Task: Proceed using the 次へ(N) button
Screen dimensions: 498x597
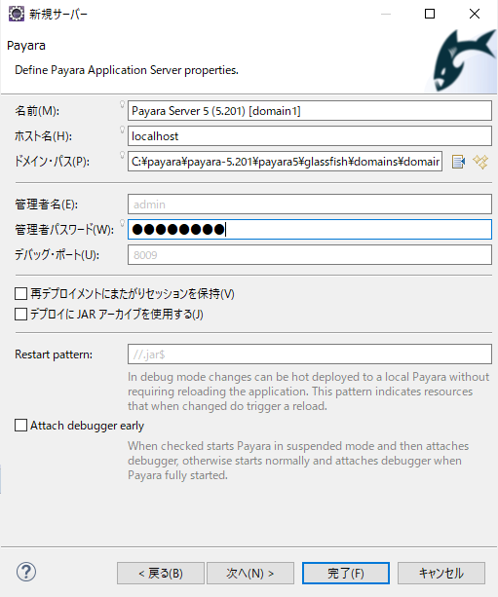Action: tap(250, 573)
